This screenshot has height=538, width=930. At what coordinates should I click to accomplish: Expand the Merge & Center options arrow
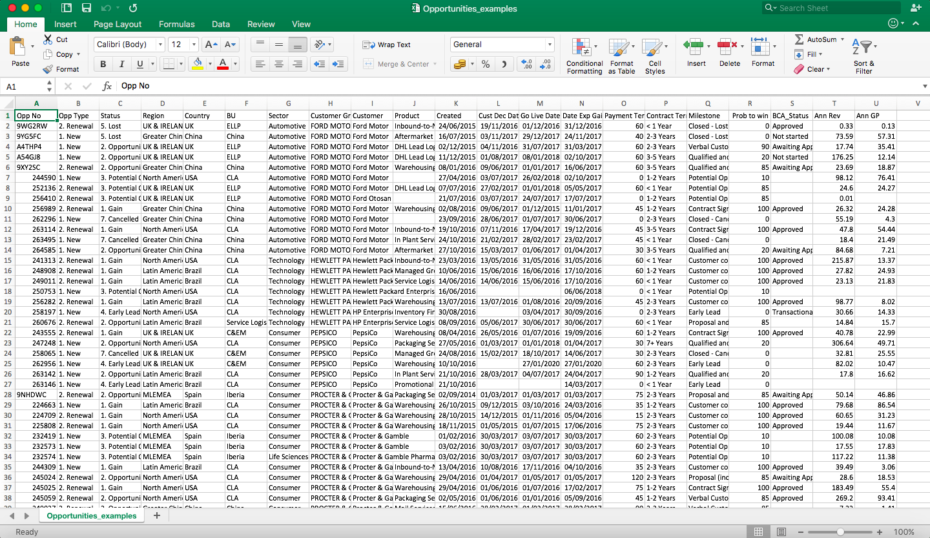point(435,64)
